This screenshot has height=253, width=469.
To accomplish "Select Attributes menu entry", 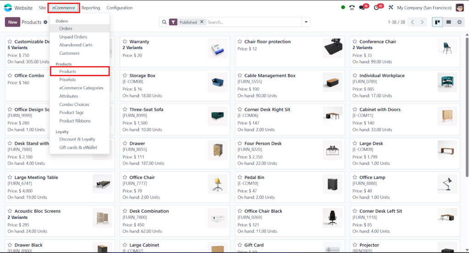I will tap(80, 96).
